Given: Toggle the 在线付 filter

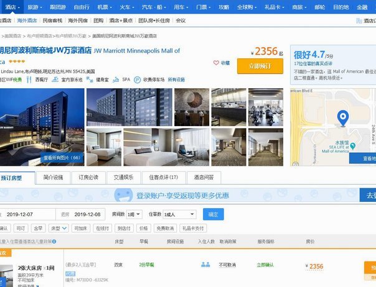Looking at the screenshot, I should pos(102,229).
